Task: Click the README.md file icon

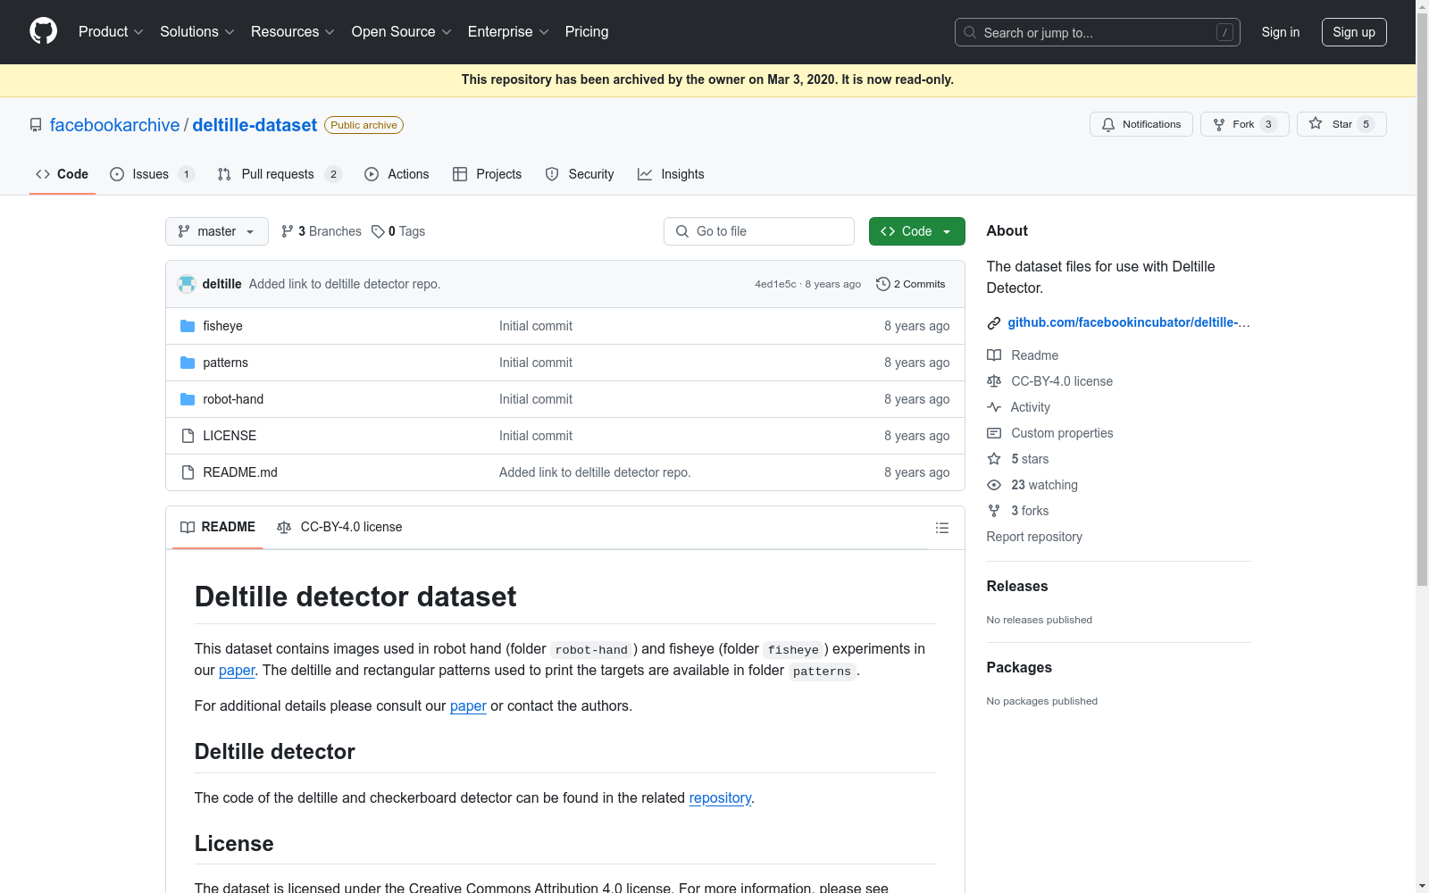Action: [x=188, y=472]
